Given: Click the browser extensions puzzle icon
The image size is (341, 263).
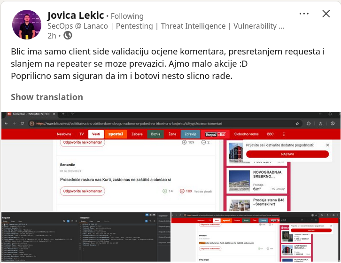Looking at the screenshot, I should coord(309,124).
